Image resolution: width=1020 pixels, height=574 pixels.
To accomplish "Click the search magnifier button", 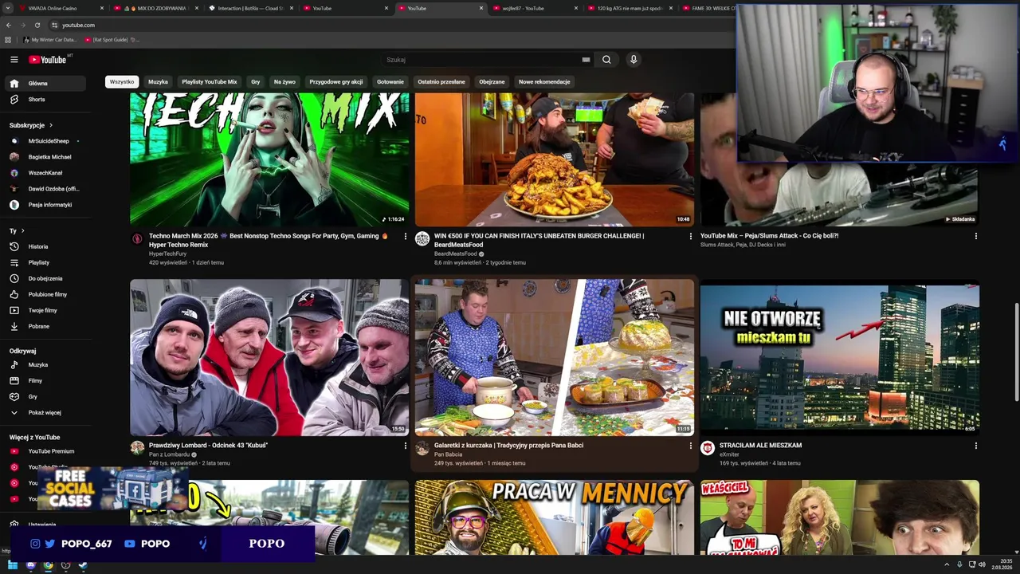I will pyautogui.click(x=606, y=60).
